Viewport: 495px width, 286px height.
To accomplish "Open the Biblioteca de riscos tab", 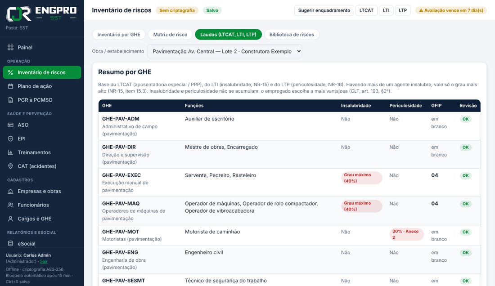I will 292,34.
